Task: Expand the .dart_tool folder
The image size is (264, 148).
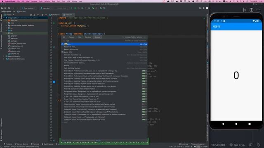Action: (7, 20)
